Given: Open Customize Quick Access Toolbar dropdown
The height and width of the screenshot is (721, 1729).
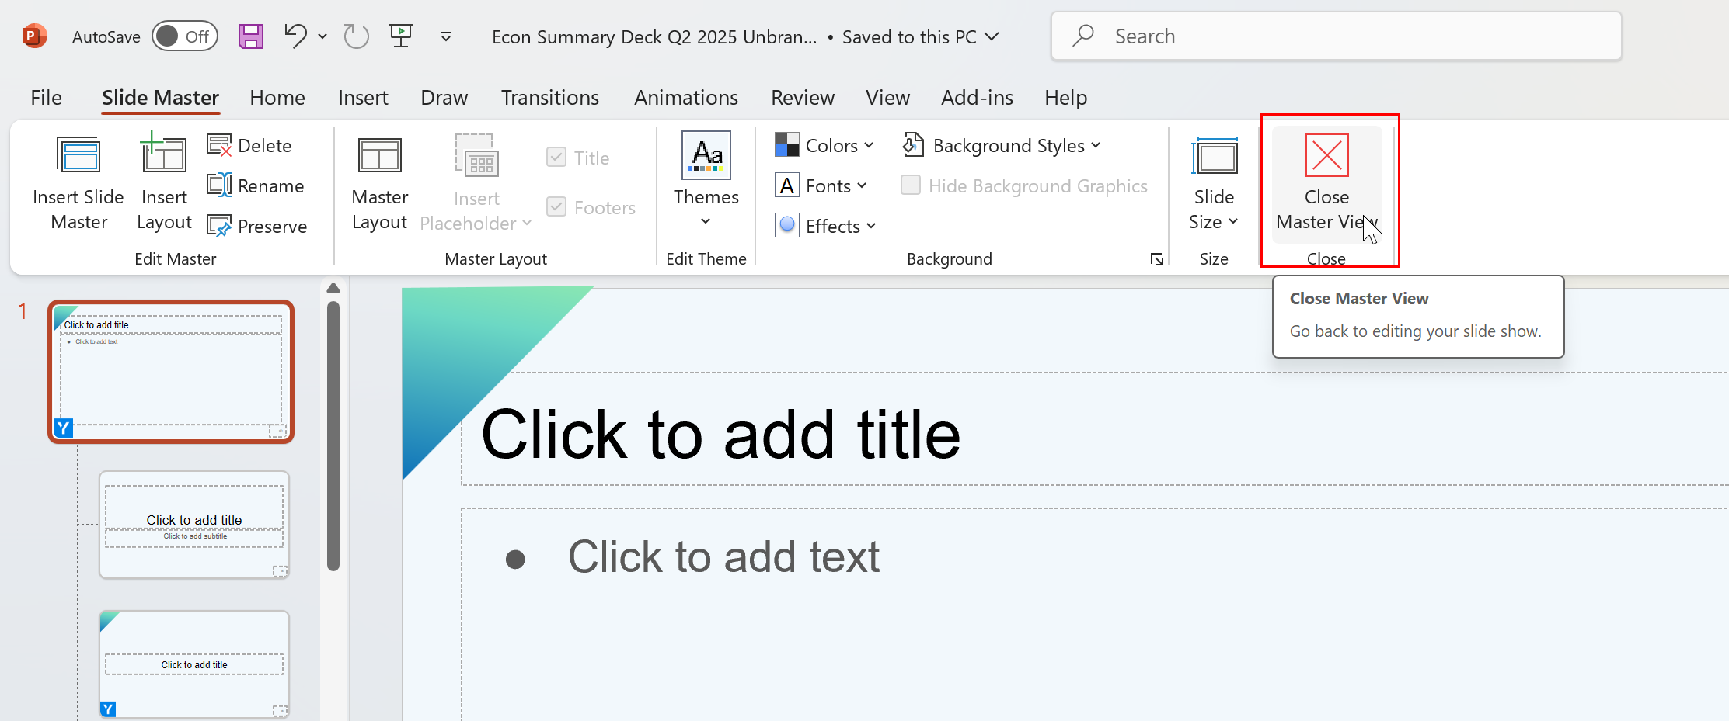Looking at the screenshot, I should pos(446,36).
